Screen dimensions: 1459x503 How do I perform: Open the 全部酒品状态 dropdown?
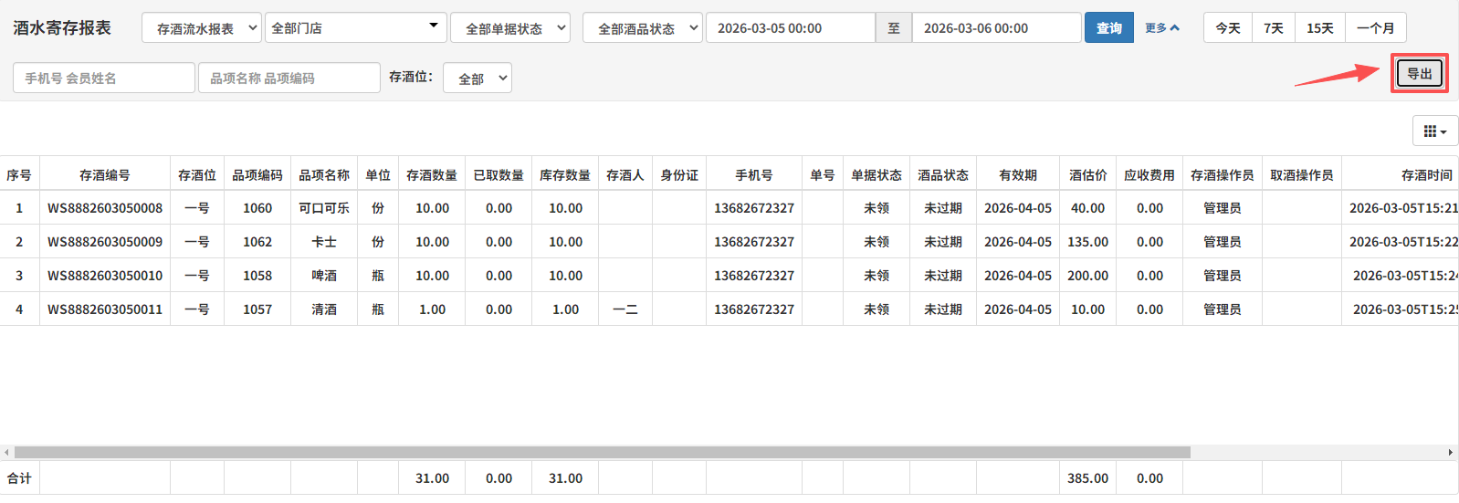pos(642,28)
